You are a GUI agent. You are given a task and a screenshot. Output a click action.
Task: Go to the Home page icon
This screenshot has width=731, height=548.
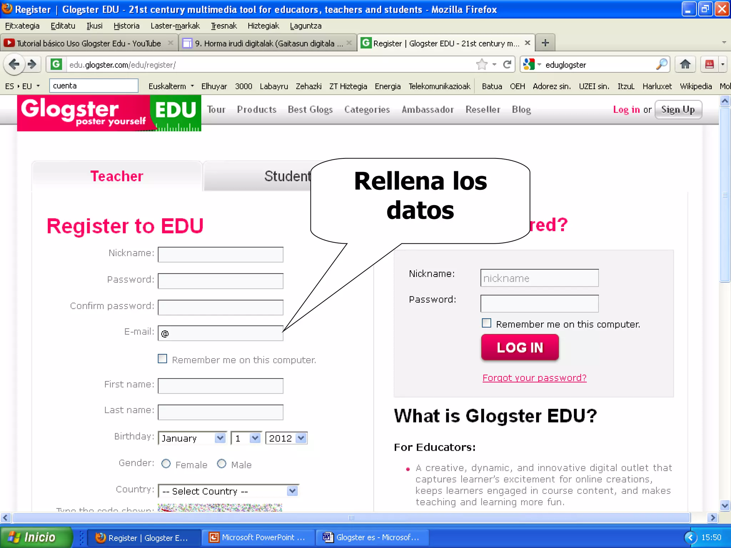(x=685, y=64)
